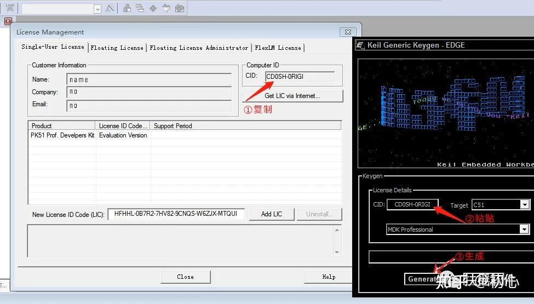Open the MDK Professional dropdown in keygen
This screenshot has width=534, height=304.
point(525,230)
